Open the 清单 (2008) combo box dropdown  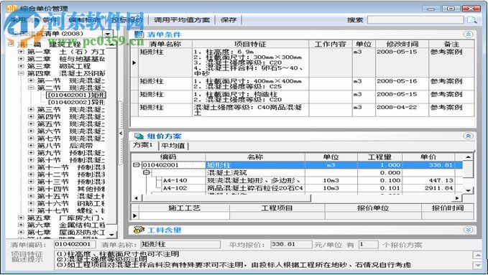(x=108, y=34)
